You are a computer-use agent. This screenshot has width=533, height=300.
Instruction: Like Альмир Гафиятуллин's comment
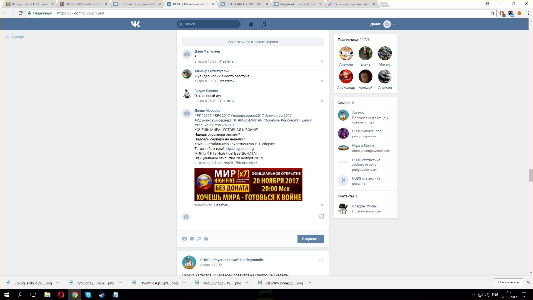[x=322, y=81]
